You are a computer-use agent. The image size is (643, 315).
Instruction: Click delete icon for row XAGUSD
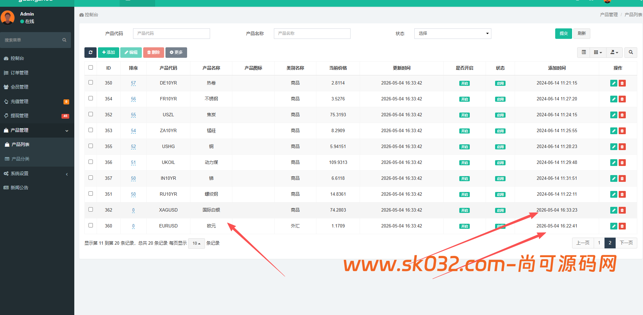[622, 210]
